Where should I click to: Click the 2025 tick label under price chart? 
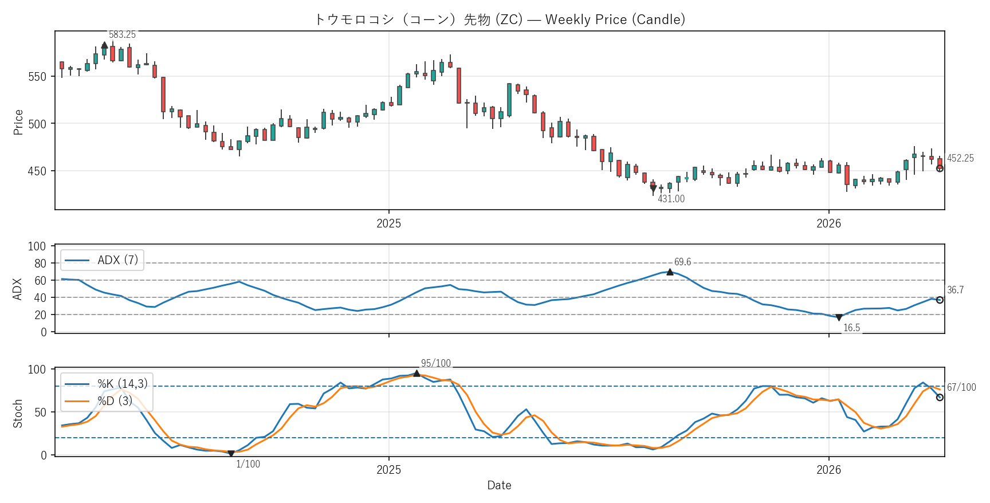click(x=388, y=223)
